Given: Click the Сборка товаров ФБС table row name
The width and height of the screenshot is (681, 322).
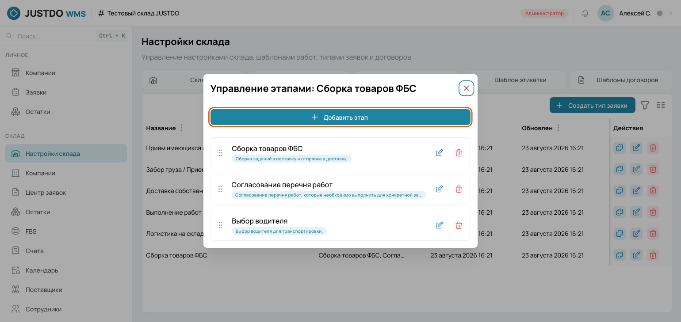Looking at the screenshot, I should click(x=176, y=255).
